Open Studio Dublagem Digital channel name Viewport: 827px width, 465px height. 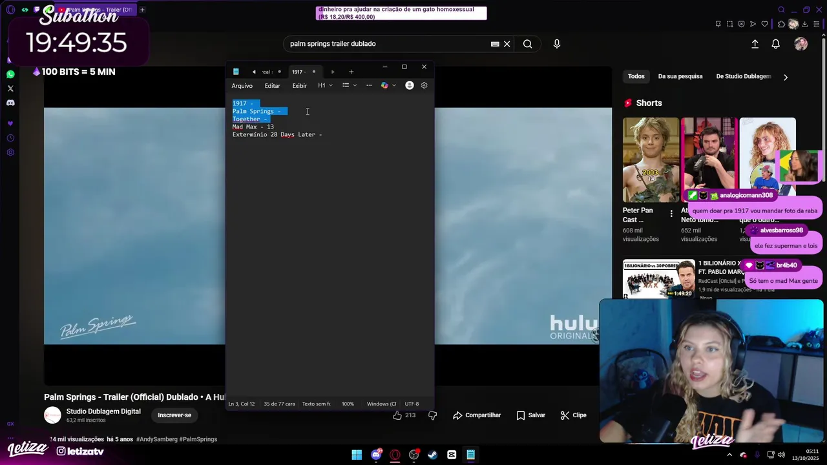103,411
